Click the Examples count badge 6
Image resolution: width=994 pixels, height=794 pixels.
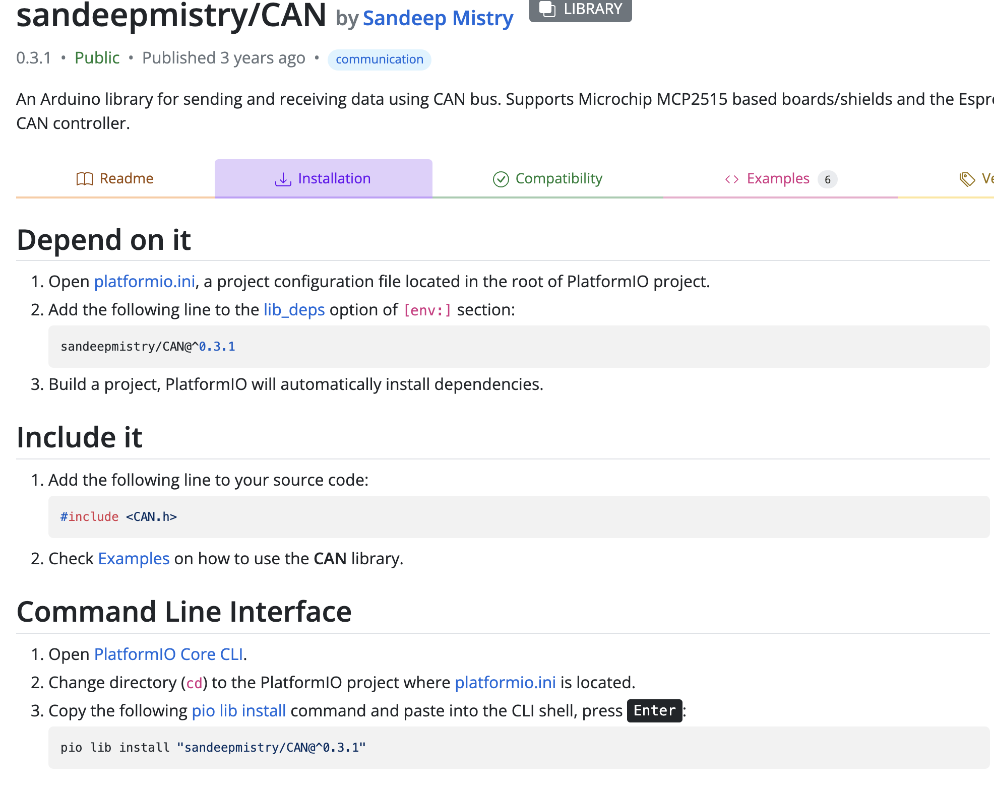pyautogui.click(x=827, y=179)
